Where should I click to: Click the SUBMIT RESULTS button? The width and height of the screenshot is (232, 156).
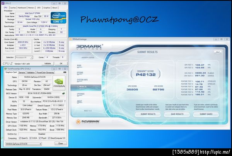148,114
